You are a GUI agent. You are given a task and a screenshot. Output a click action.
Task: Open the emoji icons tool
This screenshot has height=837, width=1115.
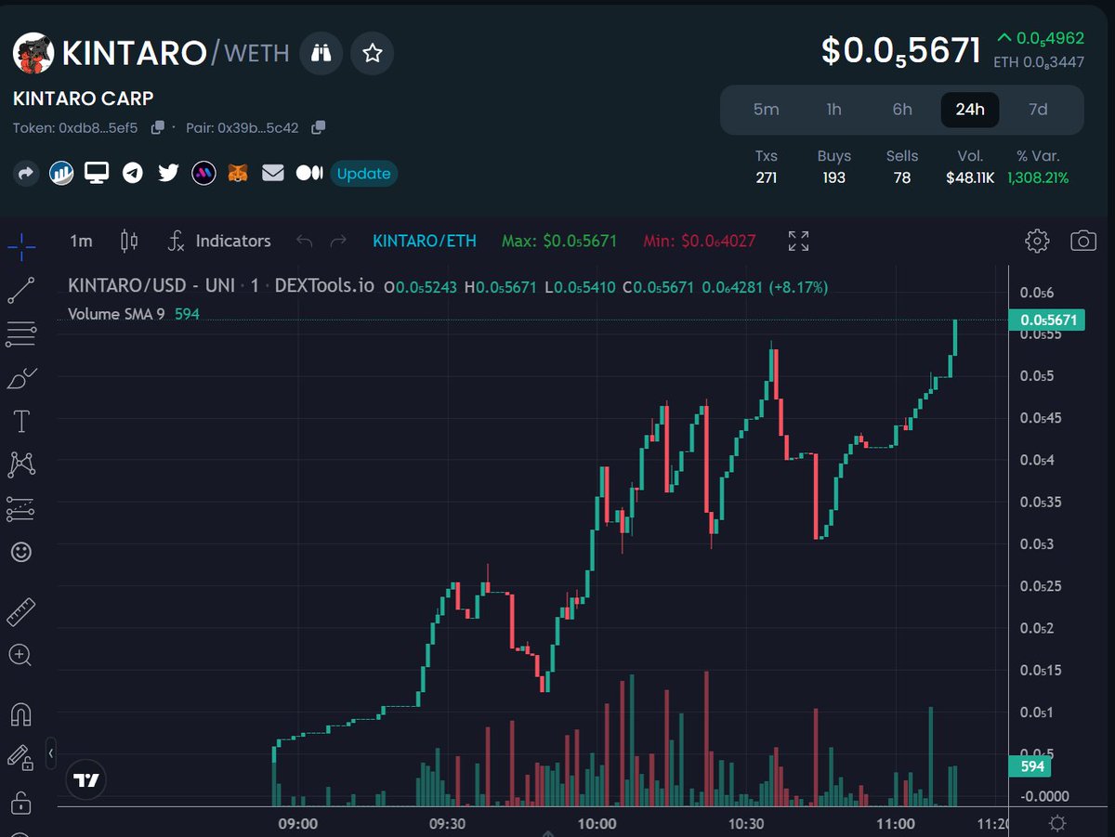(20, 552)
